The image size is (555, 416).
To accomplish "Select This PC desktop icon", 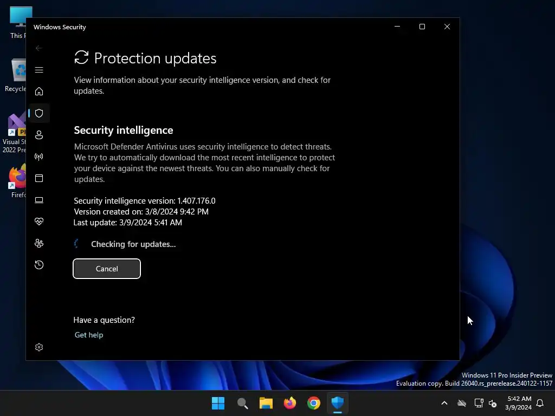I will click(x=18, y=22).
